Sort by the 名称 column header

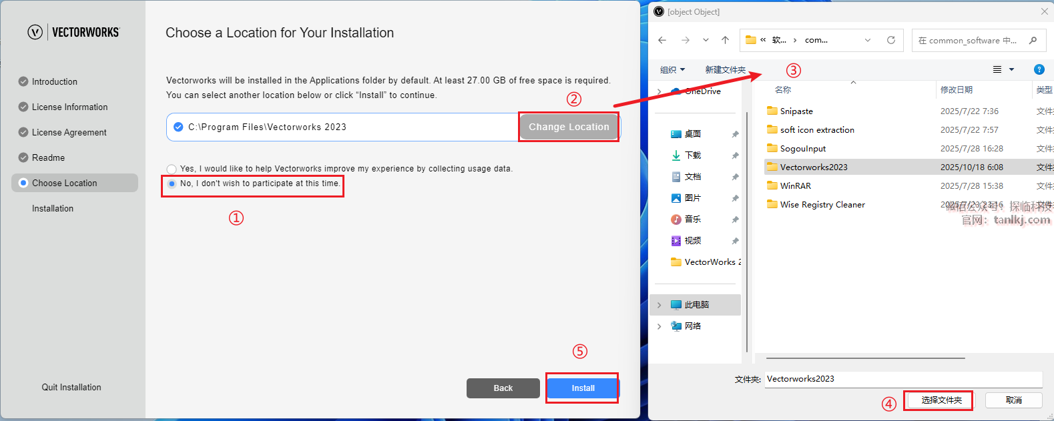(x=783, y=89)
